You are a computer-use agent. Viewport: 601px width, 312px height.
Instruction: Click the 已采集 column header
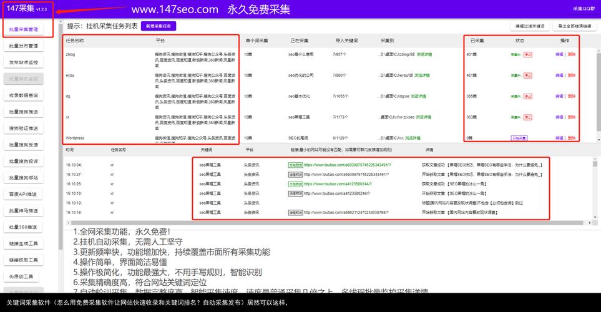pyautogui.click(x=477, y=40)
